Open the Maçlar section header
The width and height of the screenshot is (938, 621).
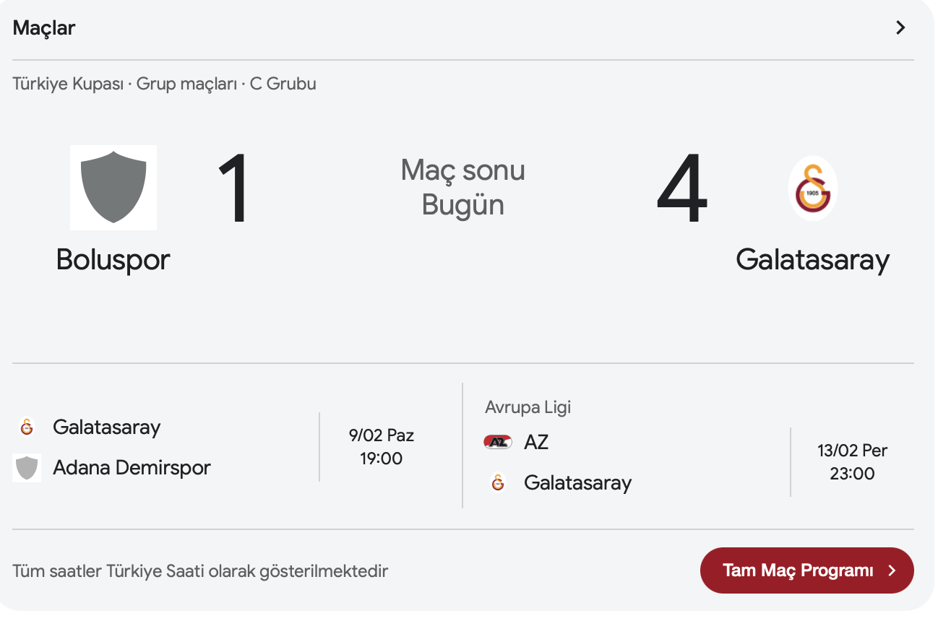(44, 28)
